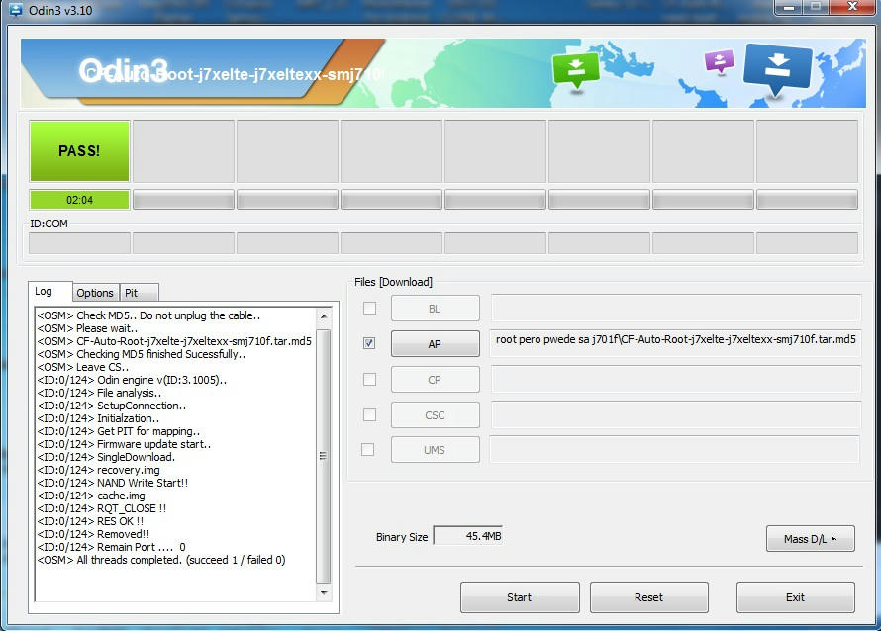Screen dimensions: 881x631
Task: Click the log scrollbar down arrow
Action: pos(324,592)
